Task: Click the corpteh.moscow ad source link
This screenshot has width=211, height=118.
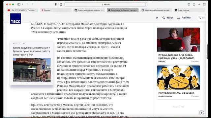Action: [x=165, y=96]
